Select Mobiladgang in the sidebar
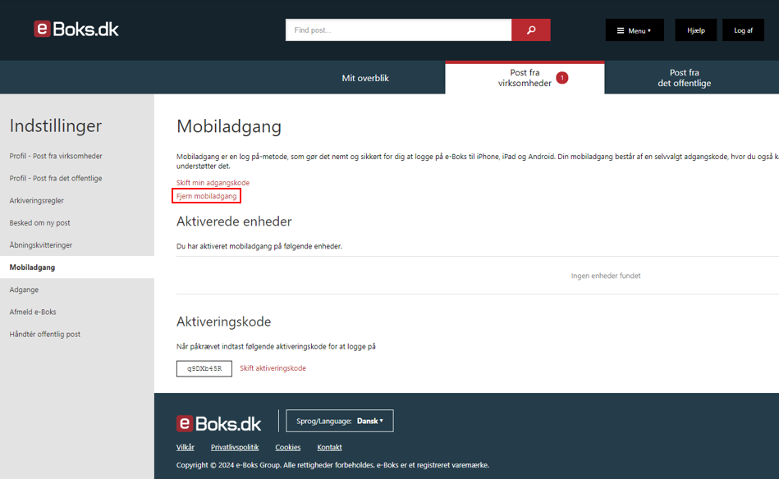 (77, 267)
